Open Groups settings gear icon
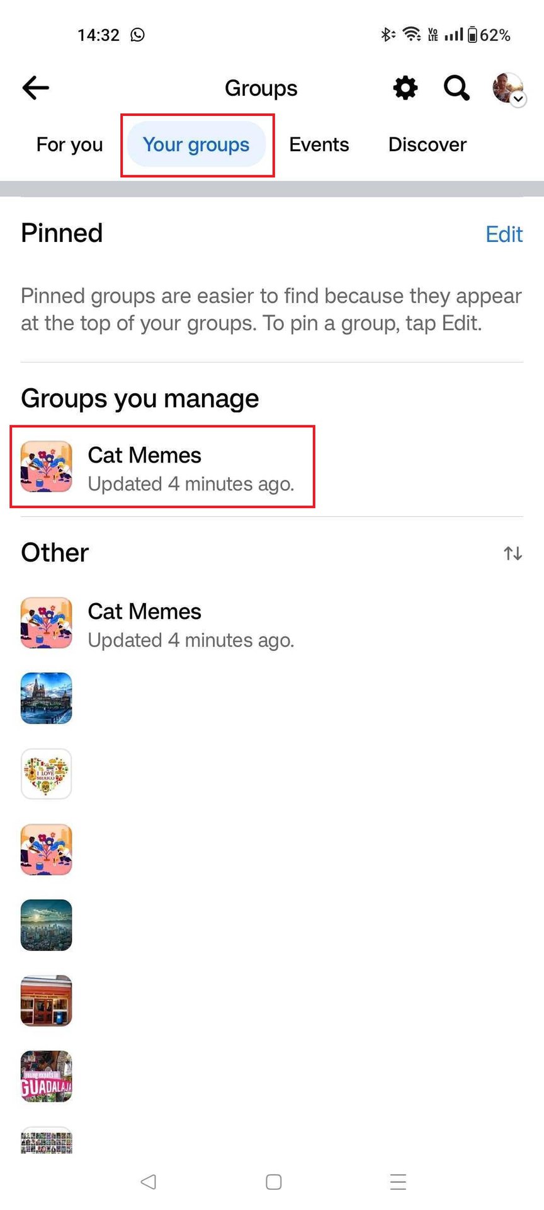Viewport: 544px width, 1210px height. [x=405, y=88]
